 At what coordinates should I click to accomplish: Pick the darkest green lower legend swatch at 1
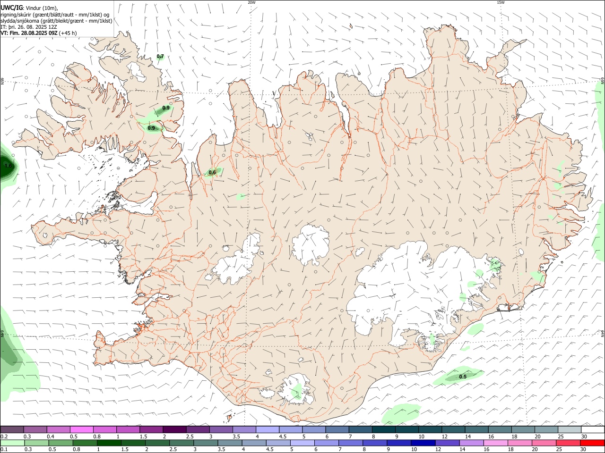coord(109,443)
